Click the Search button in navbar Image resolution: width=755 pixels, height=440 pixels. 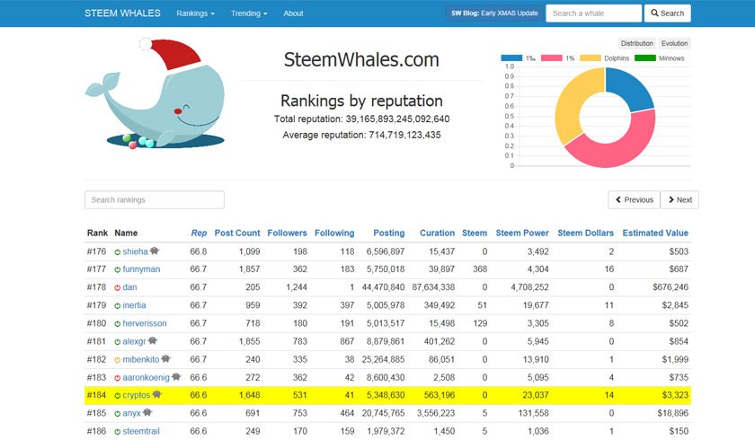click(x=667, y=13)
